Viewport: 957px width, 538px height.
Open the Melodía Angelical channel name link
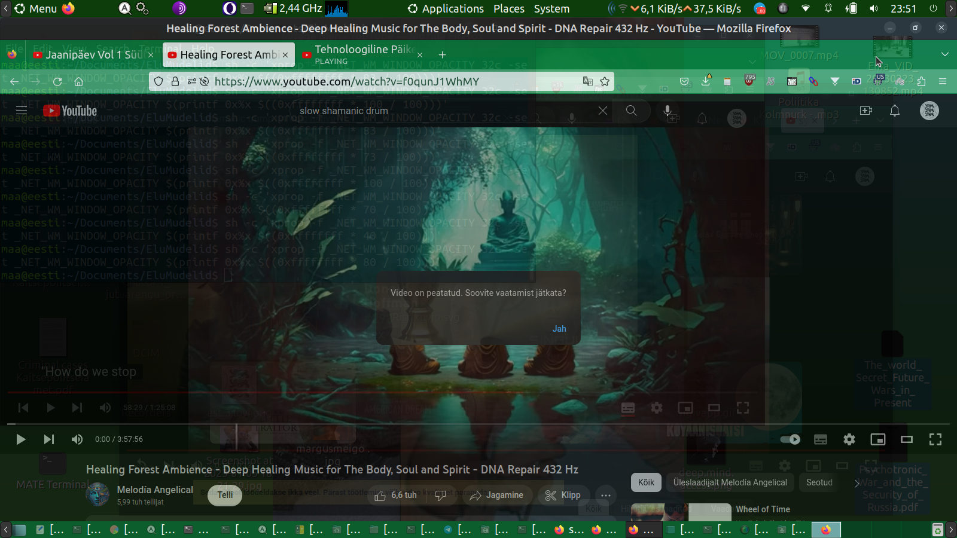tap(155, 490)
